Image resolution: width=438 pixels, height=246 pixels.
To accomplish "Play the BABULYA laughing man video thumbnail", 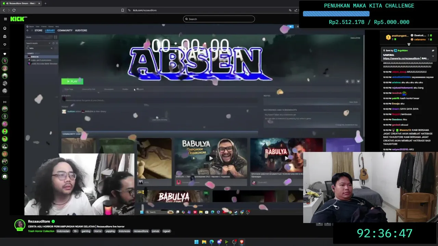I will point(211,158).
